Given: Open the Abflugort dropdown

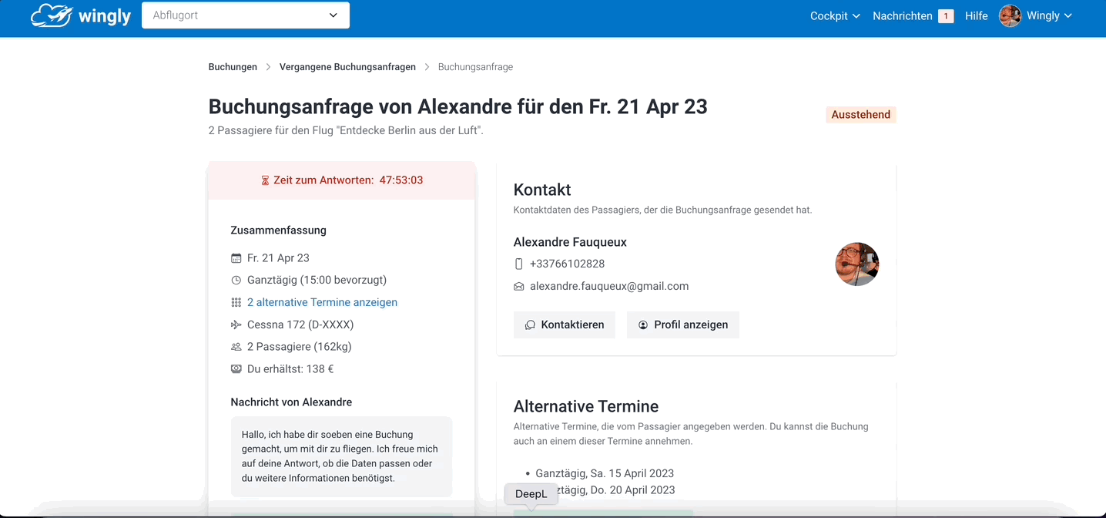Looking at the screenshot, I should [246, 15].
